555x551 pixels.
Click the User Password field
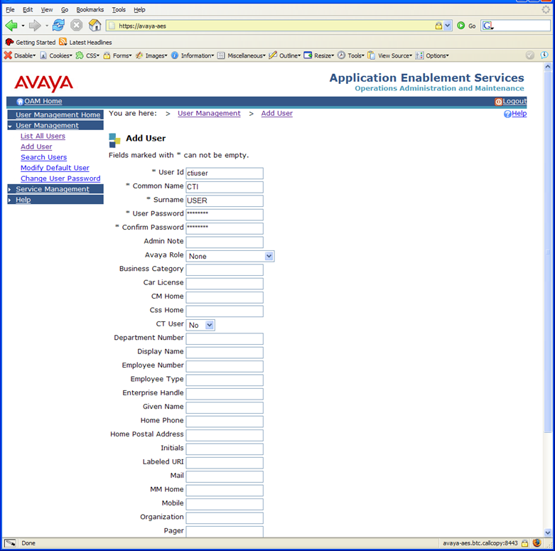click(225, 215)
